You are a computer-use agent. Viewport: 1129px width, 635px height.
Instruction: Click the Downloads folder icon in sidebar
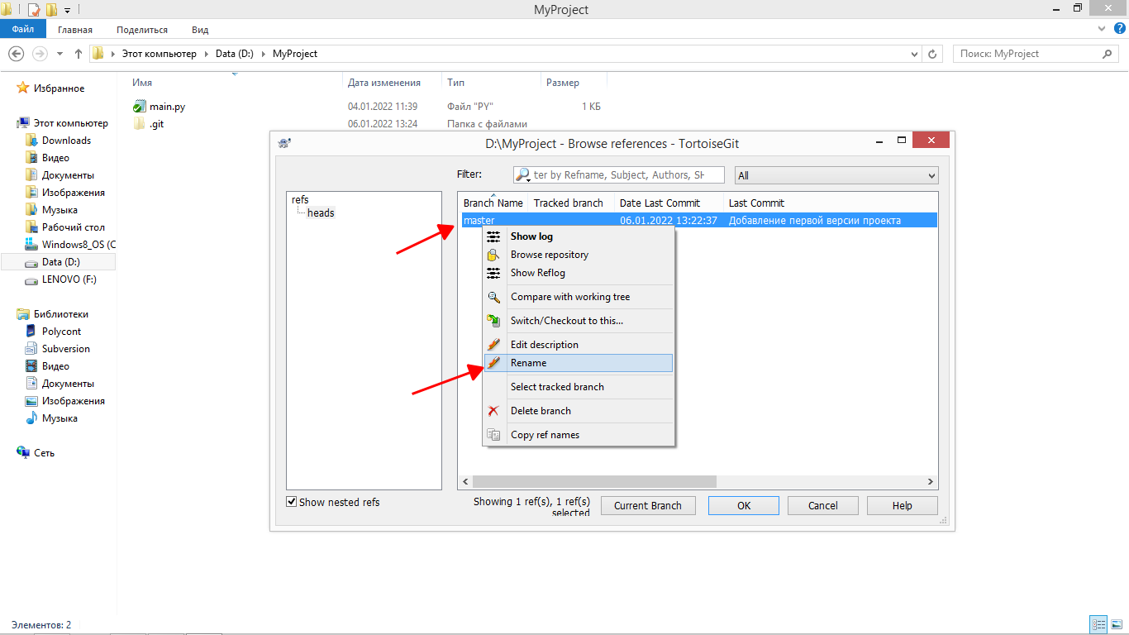click(31, 141)
